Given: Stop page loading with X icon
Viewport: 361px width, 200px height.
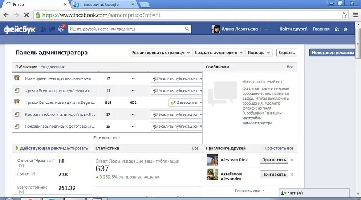Looking at the screenshot, I should tap(27, 15).
